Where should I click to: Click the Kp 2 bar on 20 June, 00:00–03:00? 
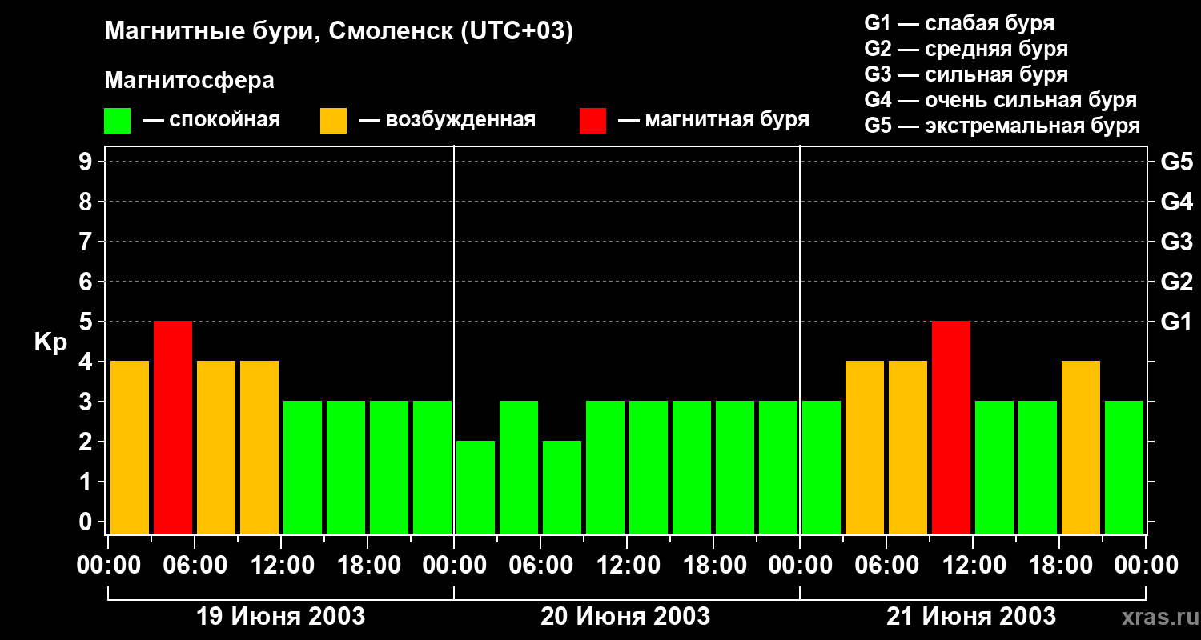tap(476, 487)
